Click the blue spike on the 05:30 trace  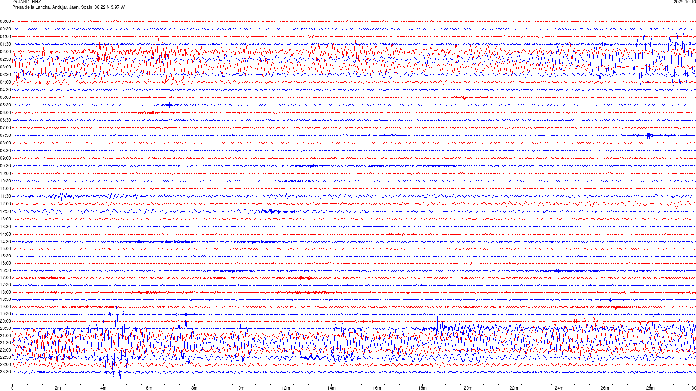pyautogui.click(x=169, y=105)
